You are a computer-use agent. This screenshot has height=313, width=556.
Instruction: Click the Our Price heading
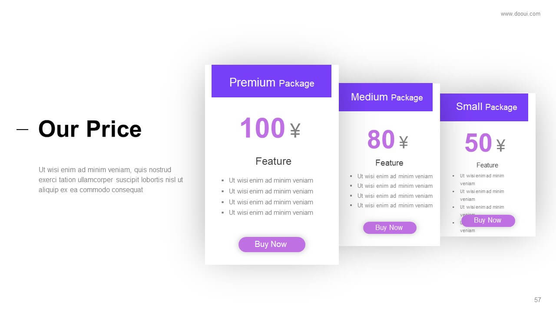click(90, 129)
